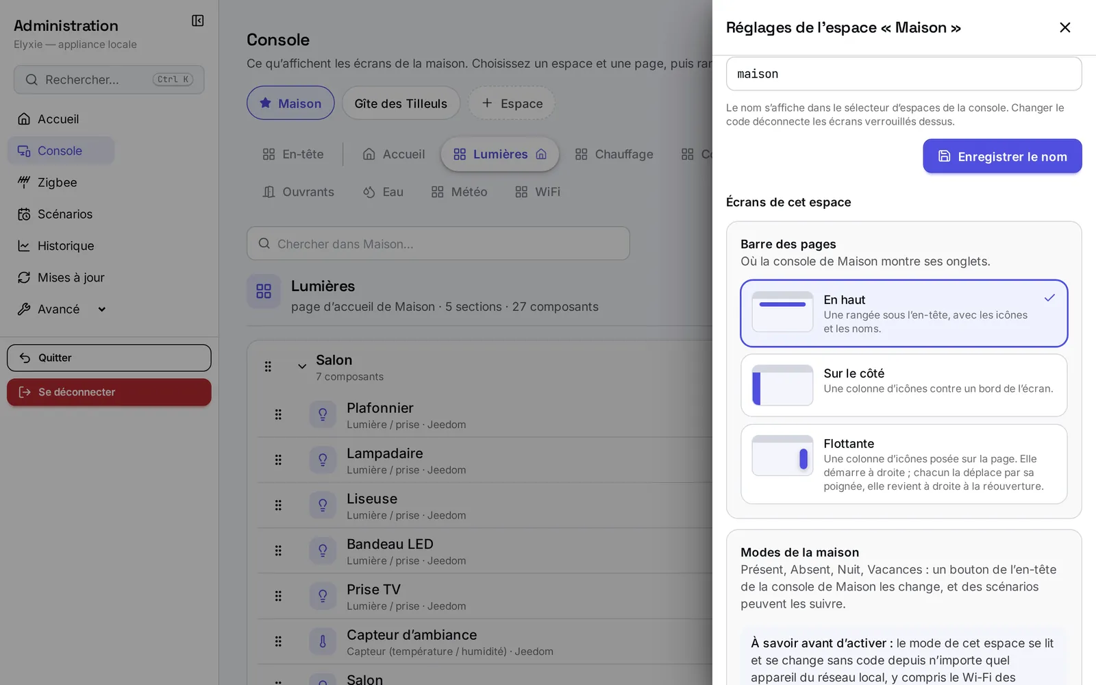Grab the Lampadaire drag handle

[x=278, y=460]
